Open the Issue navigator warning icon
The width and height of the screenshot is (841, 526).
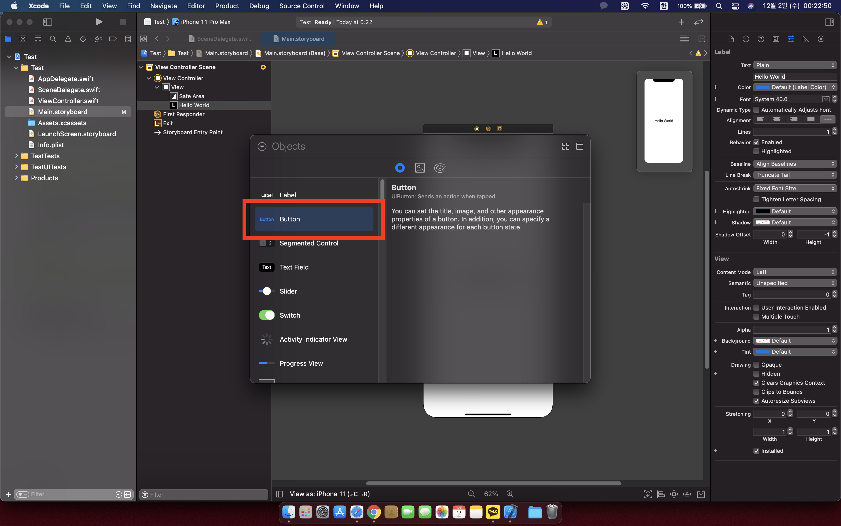pos(68,39)
